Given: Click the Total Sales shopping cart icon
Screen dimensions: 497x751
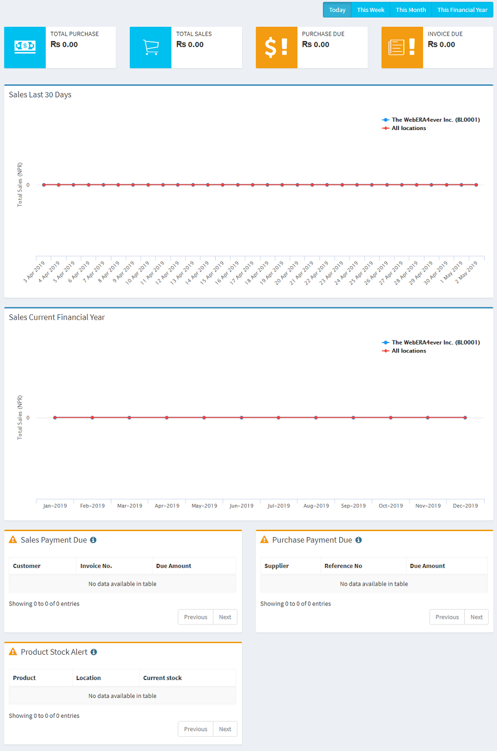Looking at the screenshot, I should pos(151,47).
